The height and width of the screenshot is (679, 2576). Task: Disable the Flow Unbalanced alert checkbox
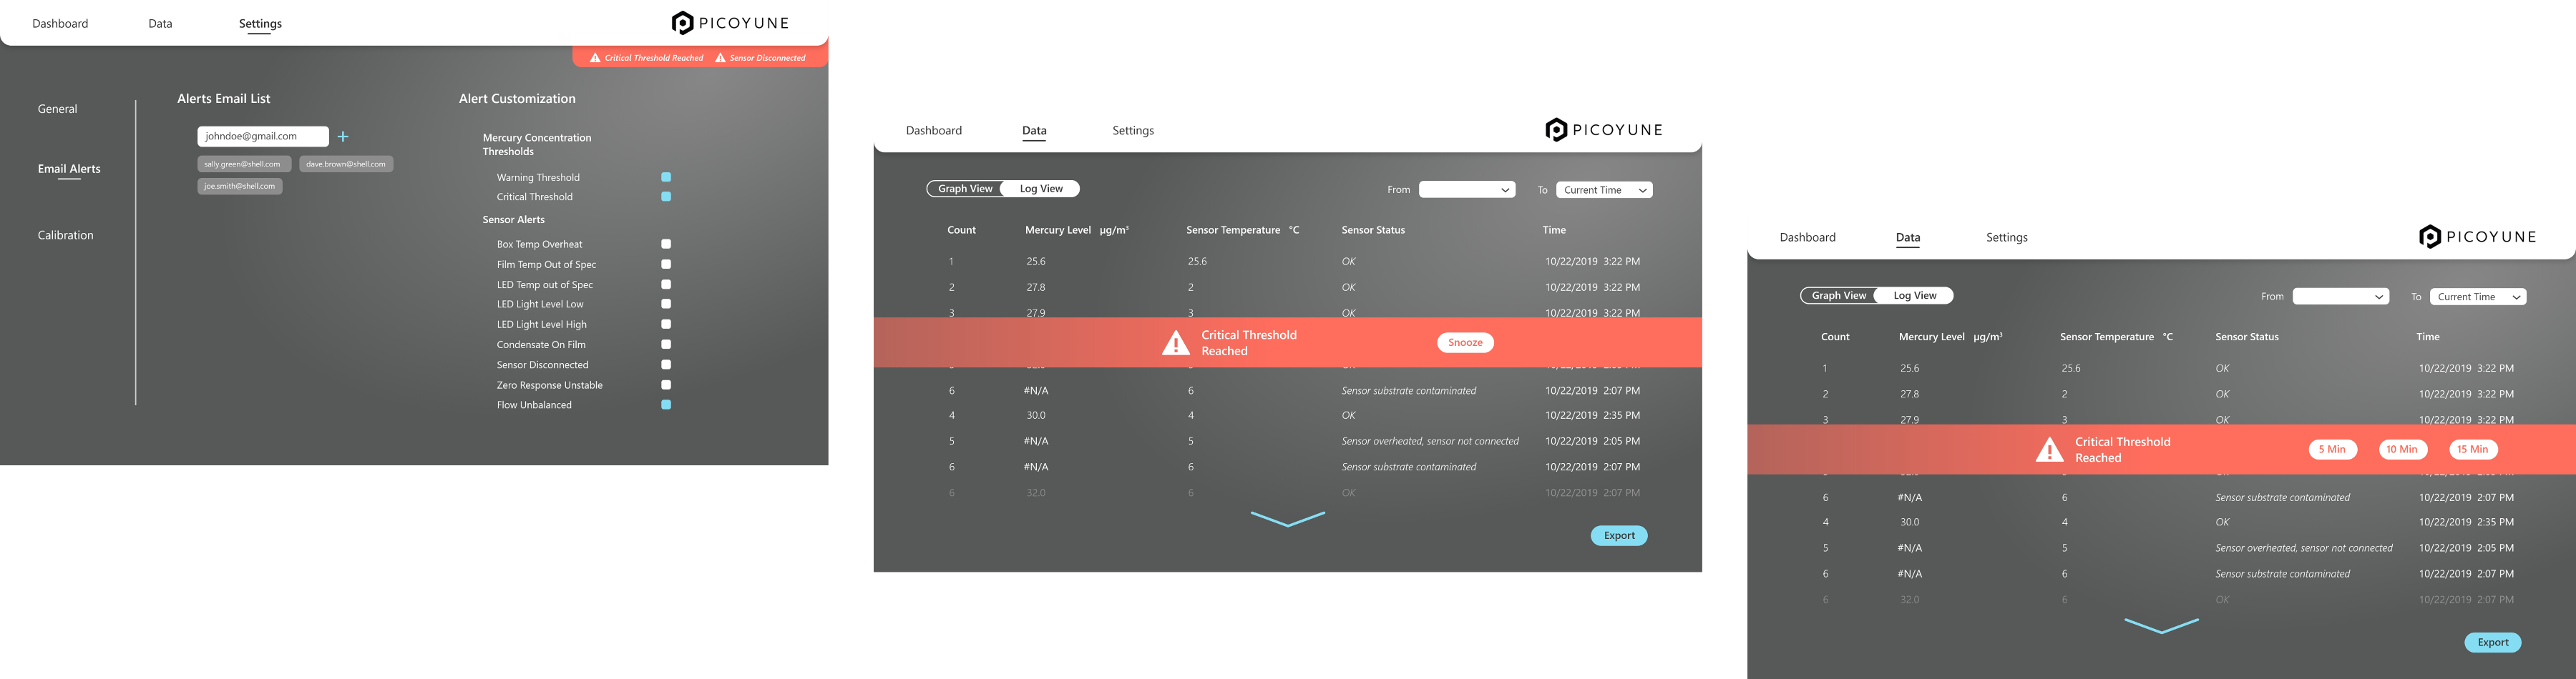pos(666,405)
